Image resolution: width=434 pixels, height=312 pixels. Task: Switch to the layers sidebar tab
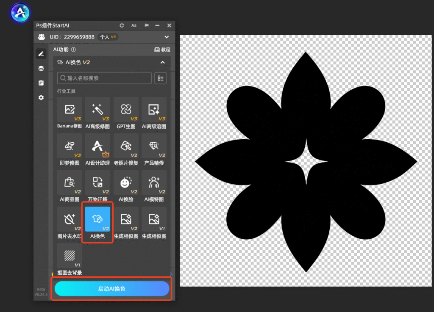(x=41, y=68)
